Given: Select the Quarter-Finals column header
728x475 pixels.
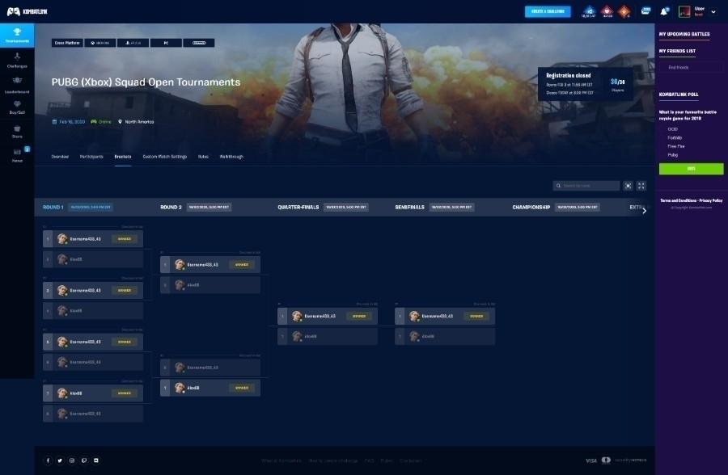Looking at the screenshot, I should pos(298,208).
